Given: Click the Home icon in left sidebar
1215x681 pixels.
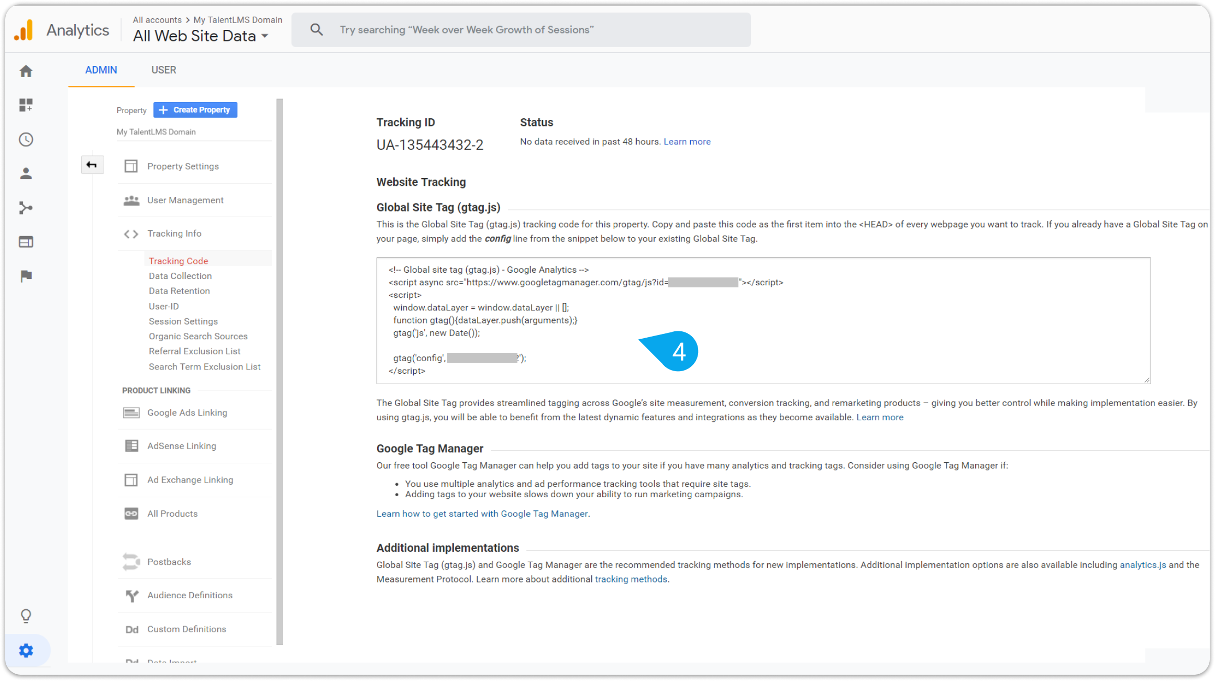Looking at the screenshot, I should click(x=26, y=71).
